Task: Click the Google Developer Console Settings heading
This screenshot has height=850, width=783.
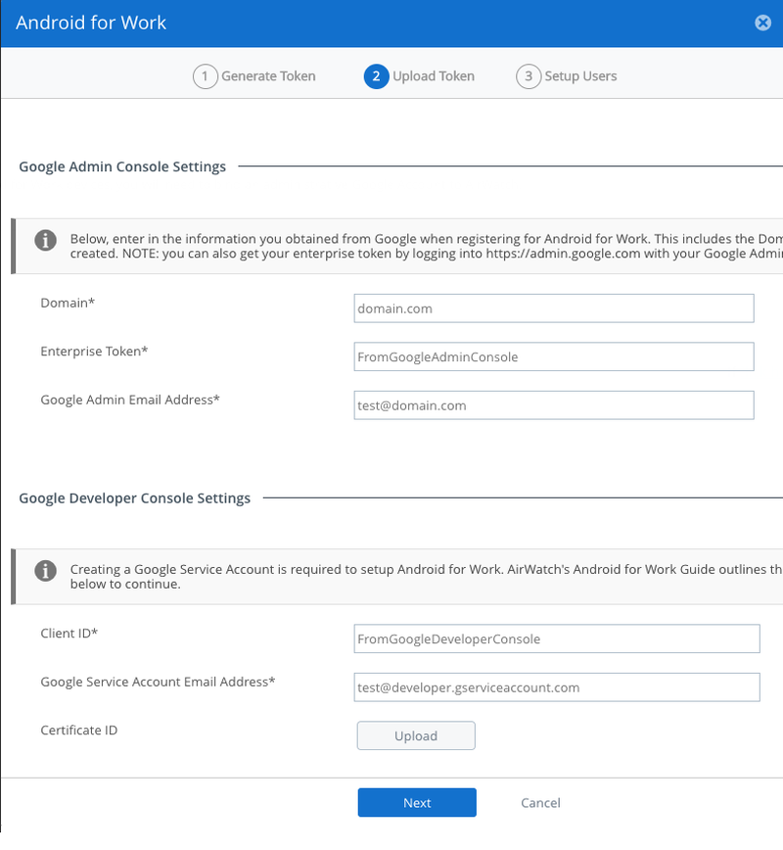Action: coord(134,498)
